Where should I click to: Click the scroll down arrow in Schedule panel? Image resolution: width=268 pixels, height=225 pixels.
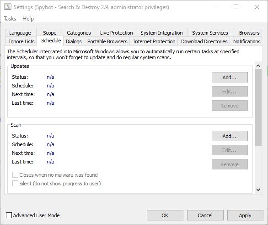[258, 189]
